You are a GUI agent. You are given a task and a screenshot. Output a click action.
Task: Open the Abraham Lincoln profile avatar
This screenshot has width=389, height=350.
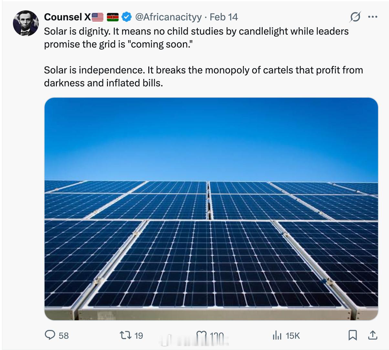[26, 23]
